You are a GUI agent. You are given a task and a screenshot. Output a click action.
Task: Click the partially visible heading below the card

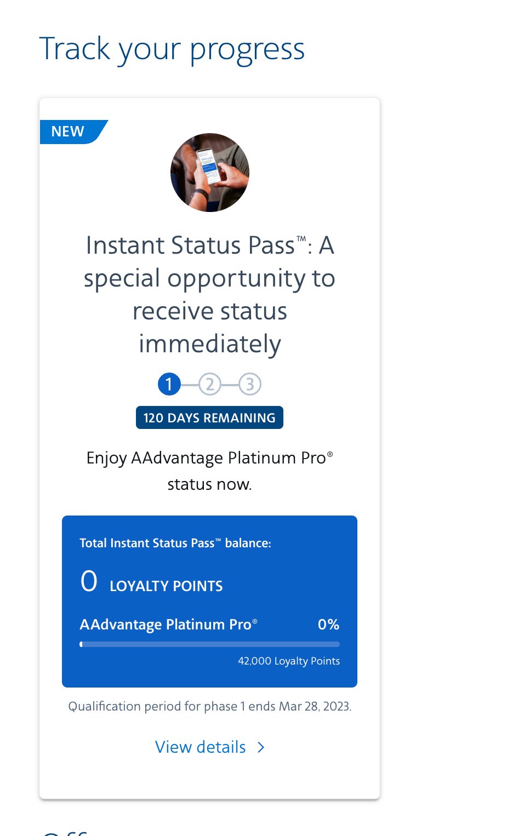[x=65, y=832]
